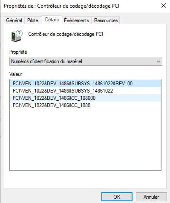This screenshot has height=203, width=170.
Task: Open the Général tab
Action: [x=14, y=20]
